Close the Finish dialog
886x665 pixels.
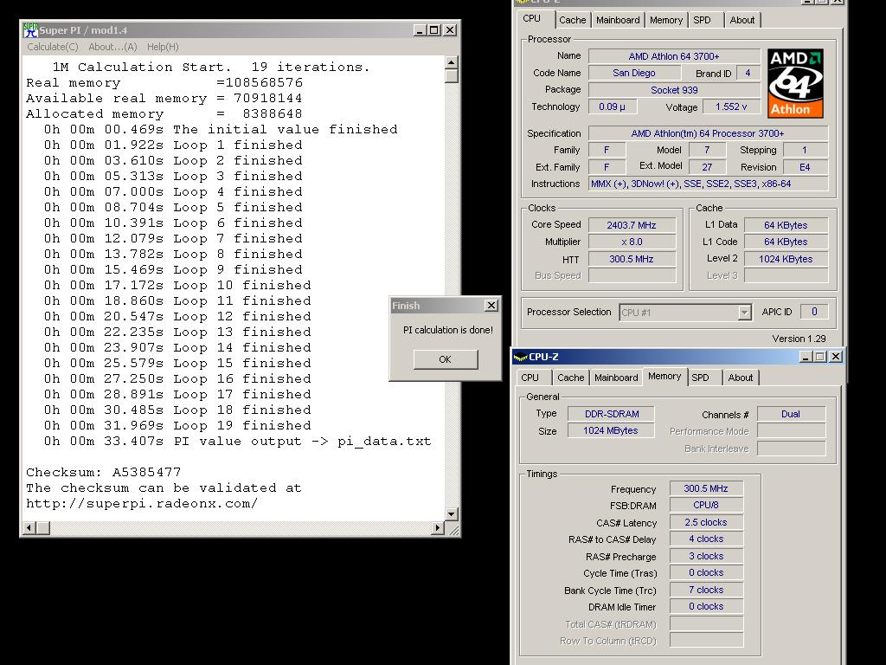tap(491, 306)
